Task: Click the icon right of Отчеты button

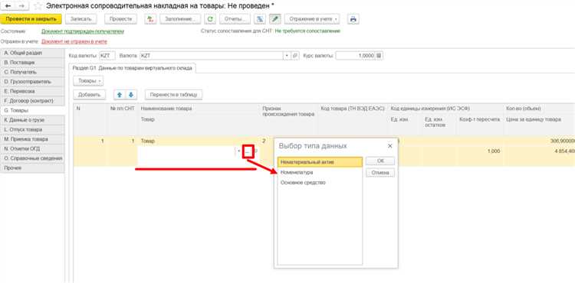Action: click(x=260, y=19)
